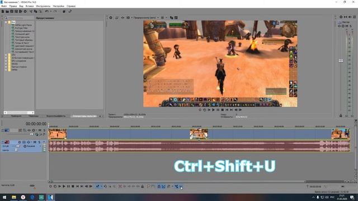Click preview on external monitor icon
This screenshot has height=201, width=358.
click(x=117, y=17)
